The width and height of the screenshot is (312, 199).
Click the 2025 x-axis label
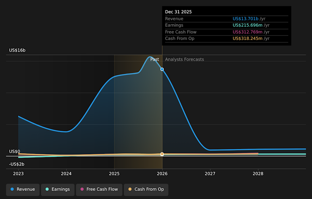click(114, 174)
